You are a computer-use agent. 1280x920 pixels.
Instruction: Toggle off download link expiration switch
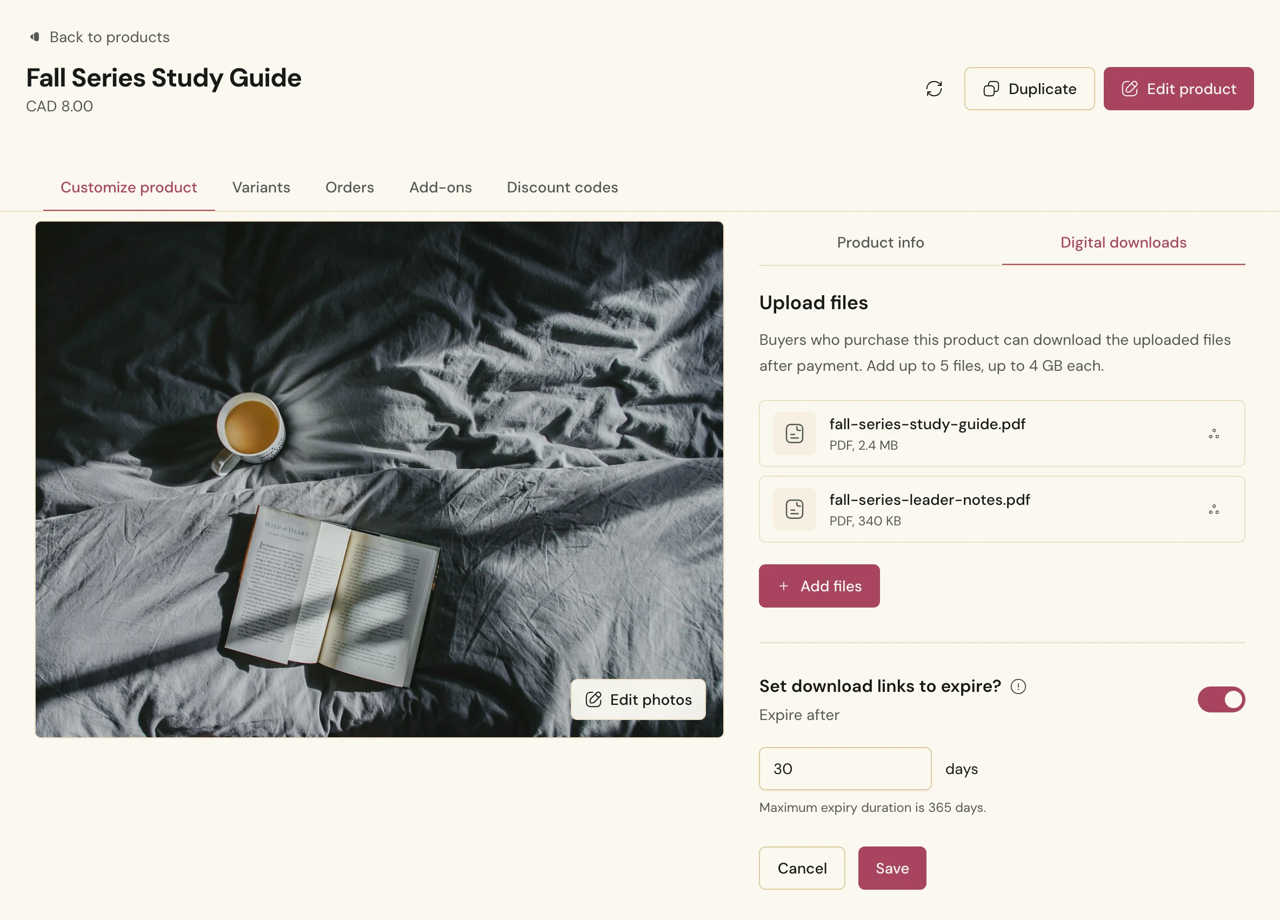[1221, 699]
